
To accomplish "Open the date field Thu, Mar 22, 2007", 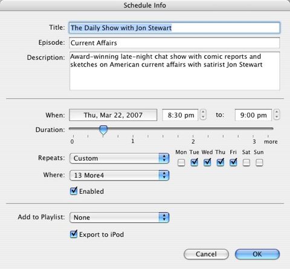I will 113,115.
